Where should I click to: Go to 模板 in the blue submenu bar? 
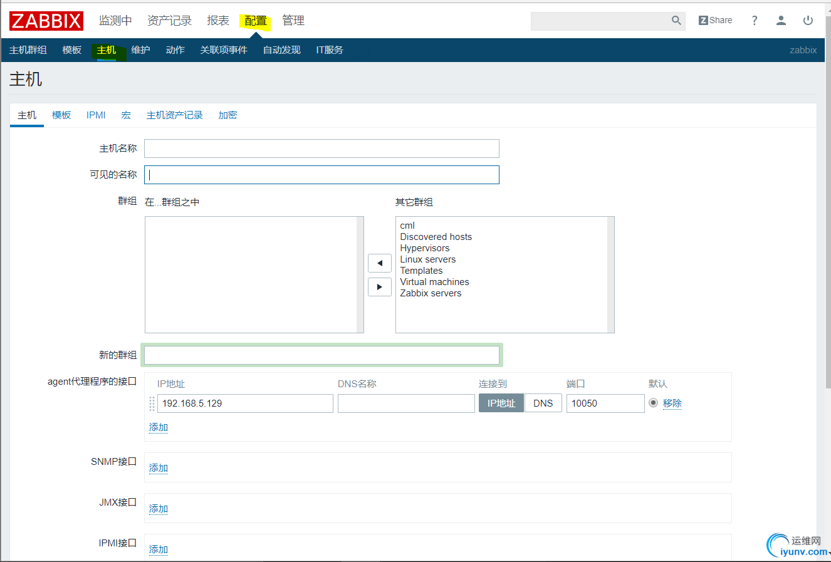pos(72,50)
